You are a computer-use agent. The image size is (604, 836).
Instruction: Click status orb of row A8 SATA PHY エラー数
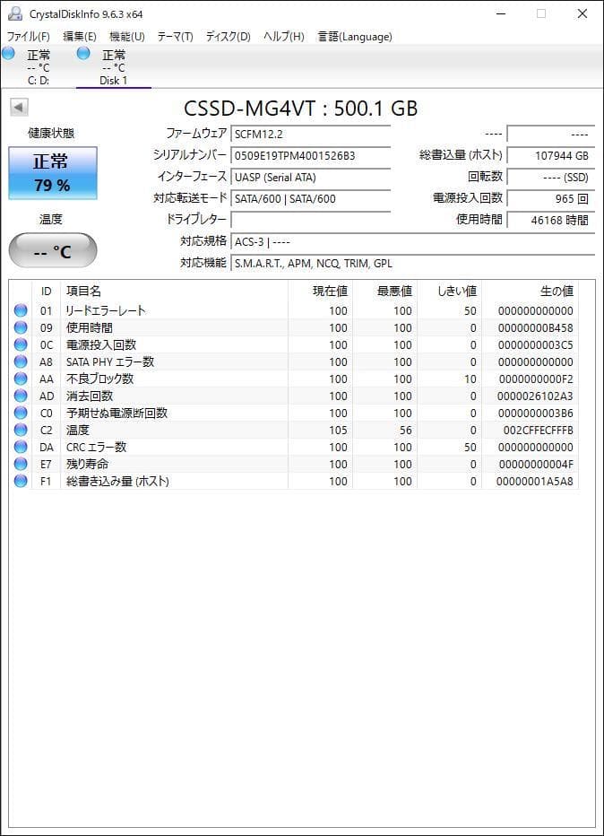21,361
